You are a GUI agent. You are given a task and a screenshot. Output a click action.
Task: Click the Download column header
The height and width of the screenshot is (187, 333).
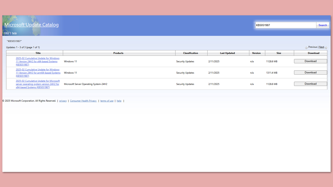[x=313, y=53]
